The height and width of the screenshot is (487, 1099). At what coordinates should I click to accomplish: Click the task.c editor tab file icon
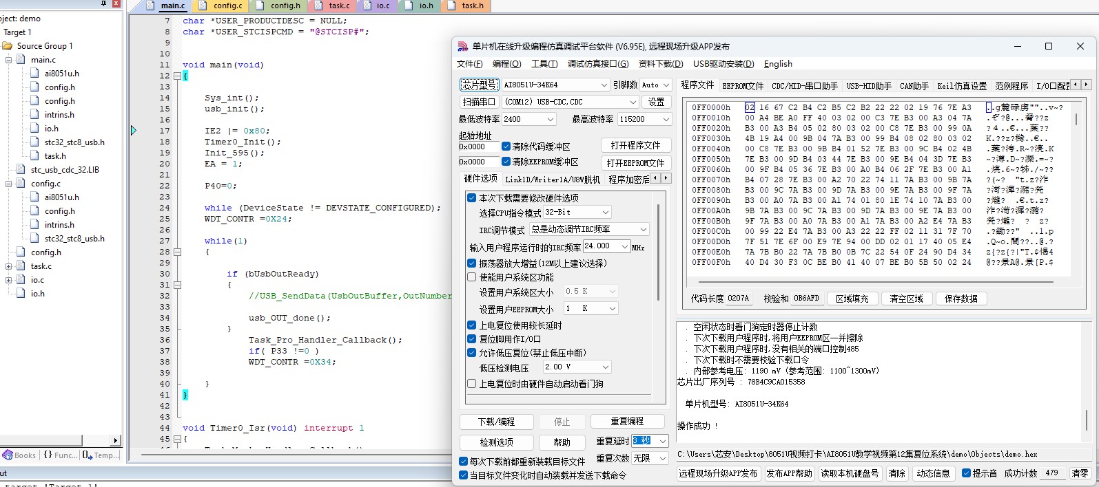[x=319, y=6]
